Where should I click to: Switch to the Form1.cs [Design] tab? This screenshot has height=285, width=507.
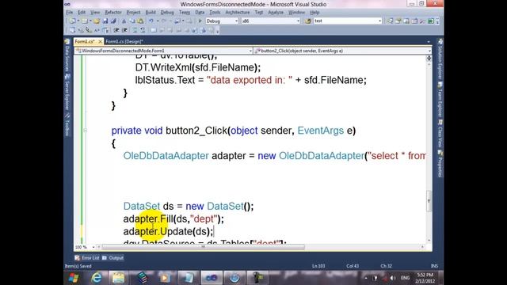pyautogui.click(x=124, y=42)
